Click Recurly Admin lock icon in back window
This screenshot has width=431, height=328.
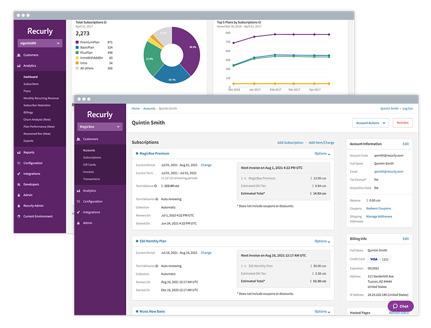coord(18,206)
